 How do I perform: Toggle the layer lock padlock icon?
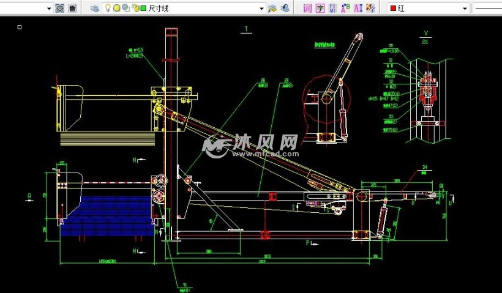134,8
